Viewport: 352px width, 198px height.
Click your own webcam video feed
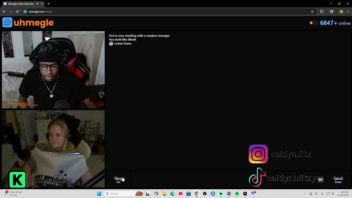coord(53,149)
